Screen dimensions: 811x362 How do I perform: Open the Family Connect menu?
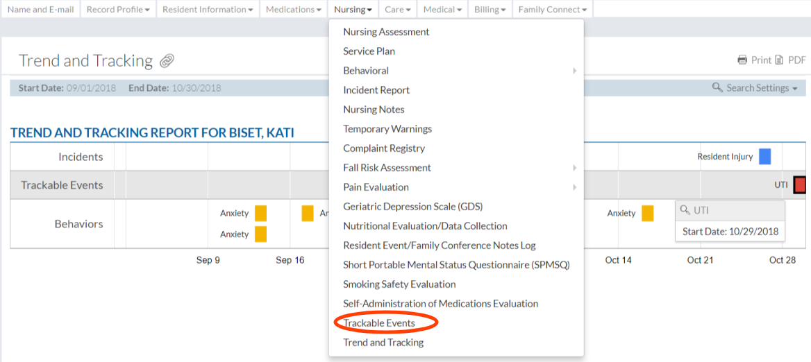(x=552, y=10)
